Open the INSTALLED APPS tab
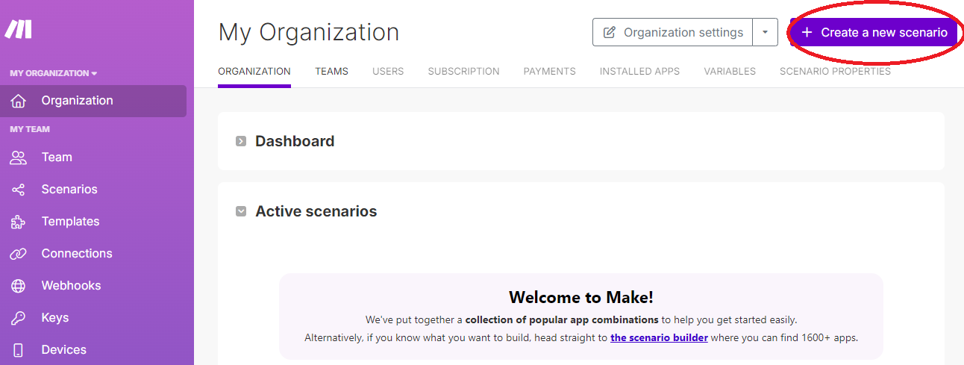 (x=639, y=72)
